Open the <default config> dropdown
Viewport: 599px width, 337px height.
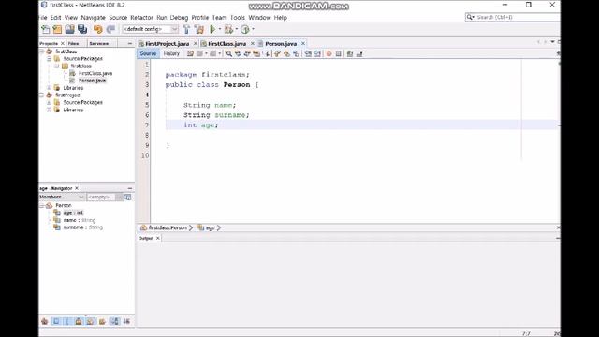click(150, 29)
